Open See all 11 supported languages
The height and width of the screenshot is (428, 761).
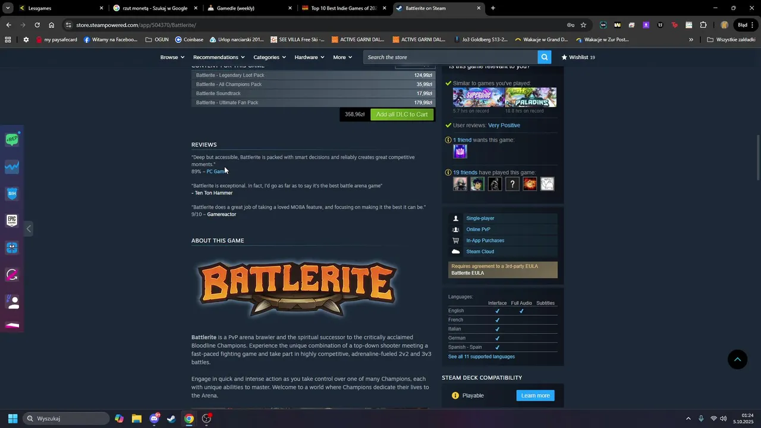click(x=482, y=357)
